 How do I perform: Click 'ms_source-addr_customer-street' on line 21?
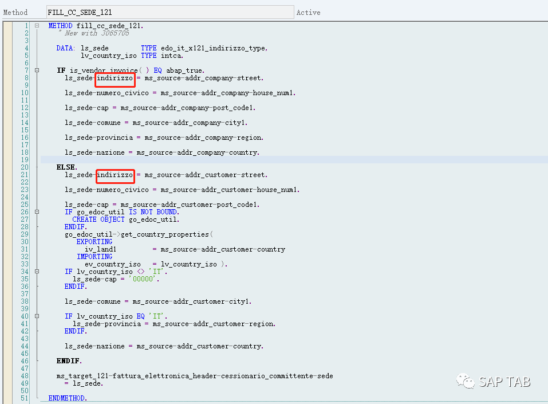[x=206, y=175]
